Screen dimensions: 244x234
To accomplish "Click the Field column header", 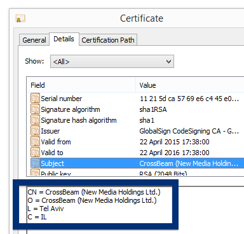I will click(81, 85).
